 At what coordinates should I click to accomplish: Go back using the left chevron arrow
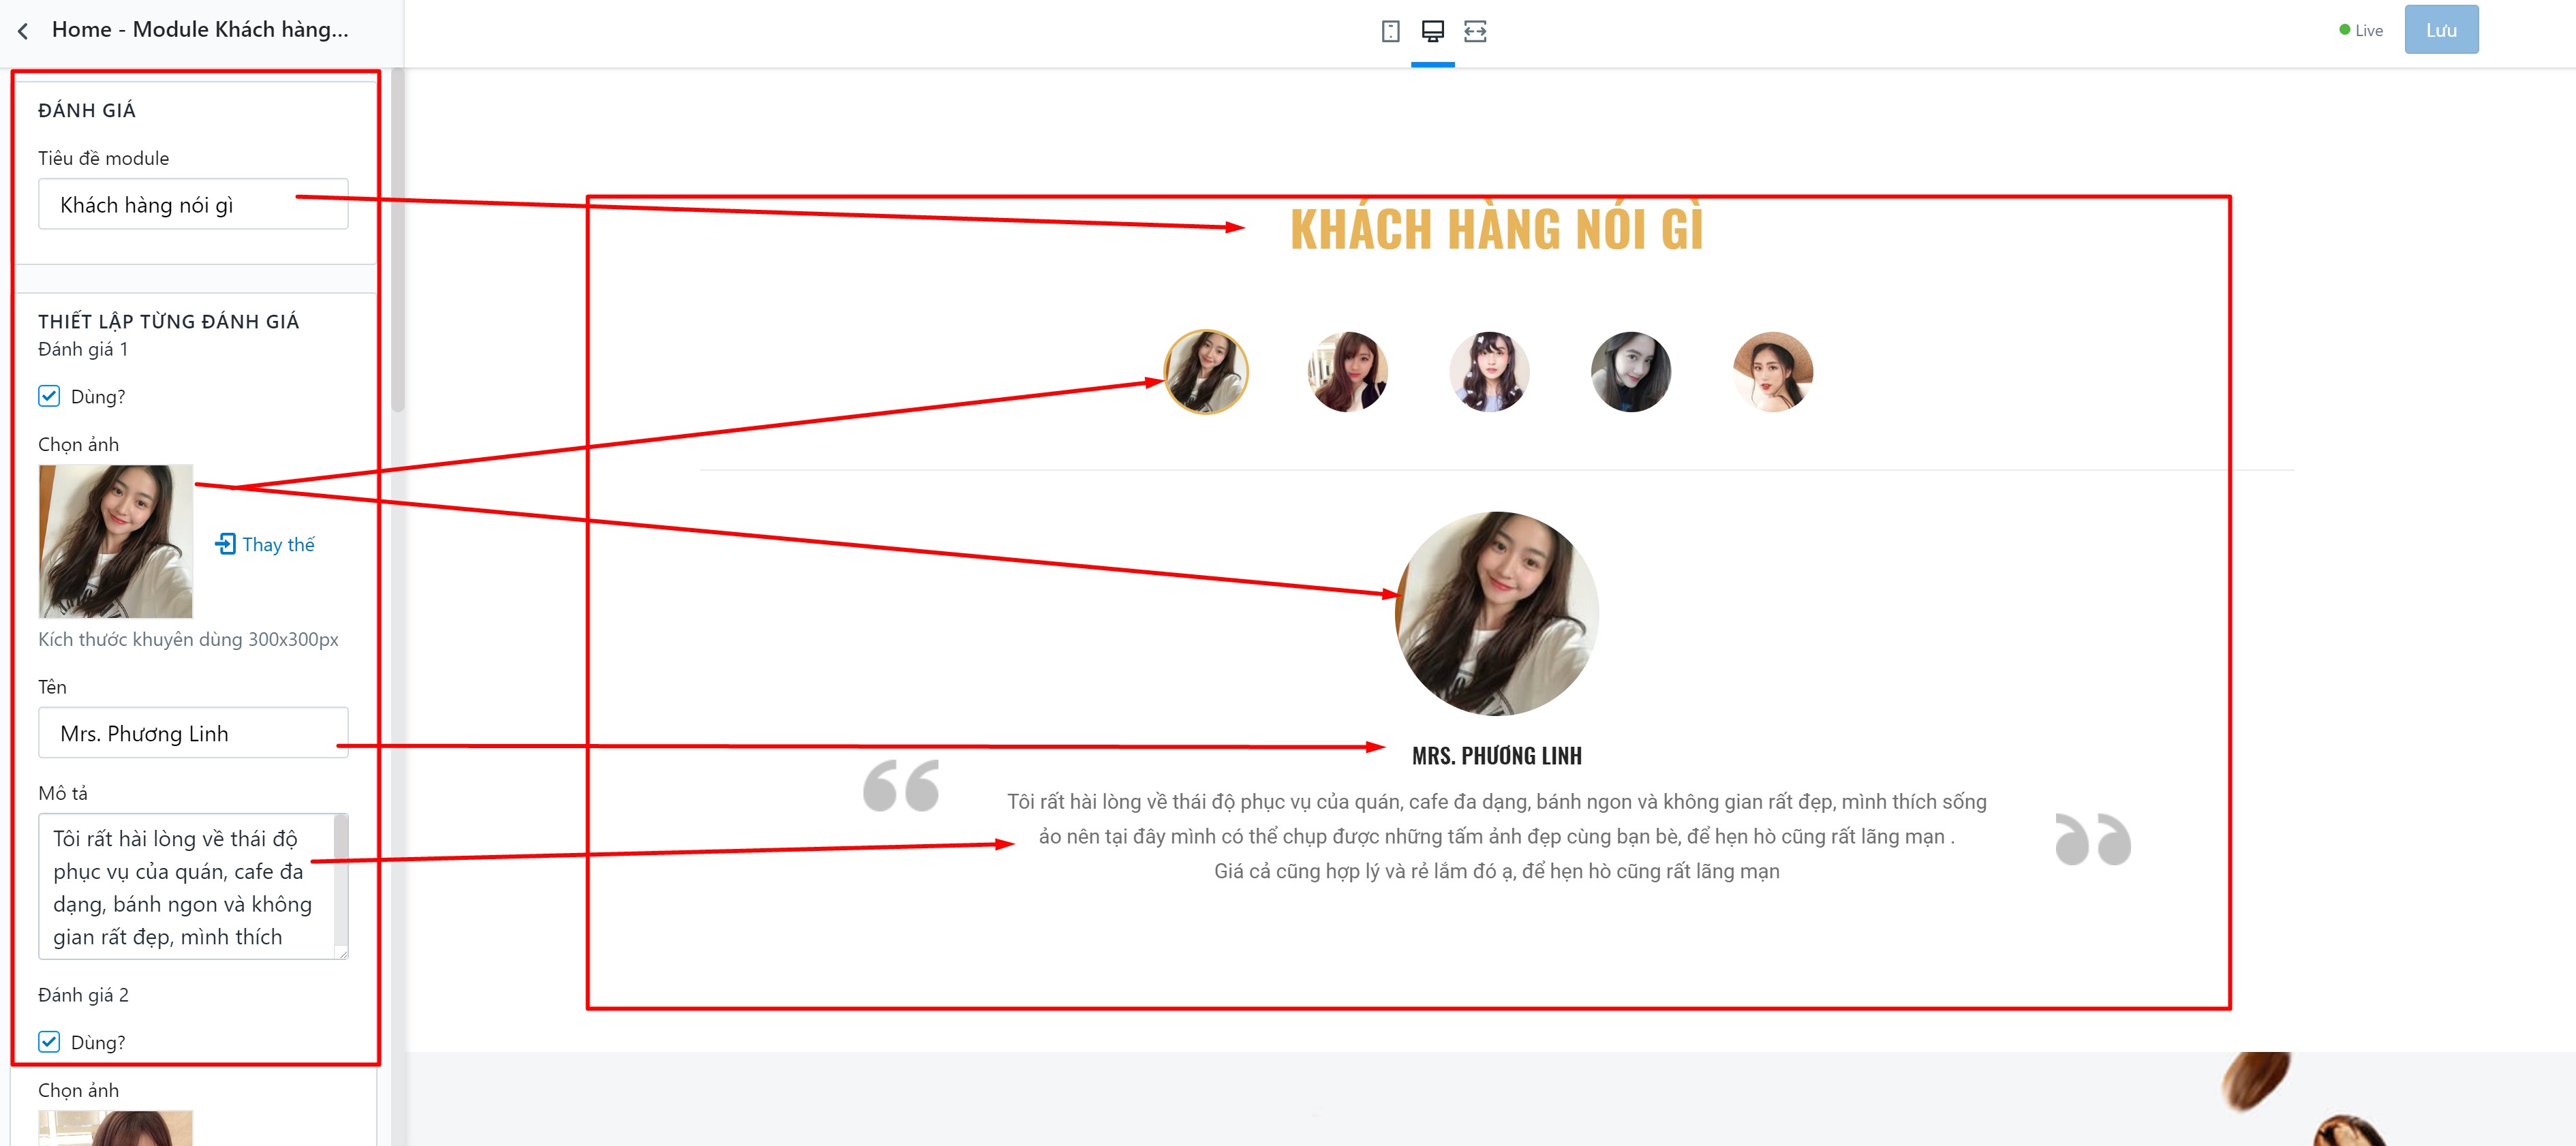point(23,31)
